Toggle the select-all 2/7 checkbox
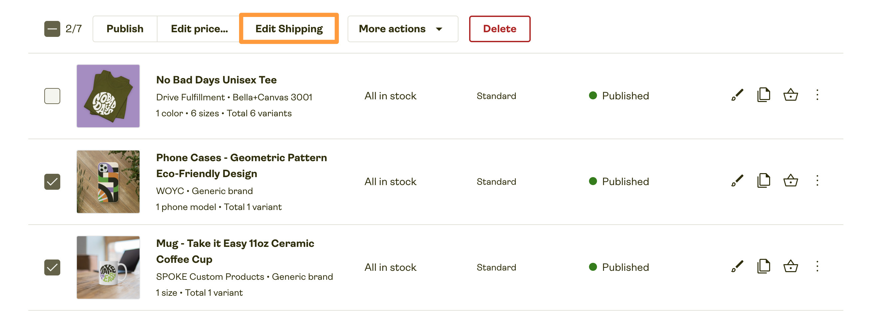Viewport: 876px width, 315px height. [52, 29]
